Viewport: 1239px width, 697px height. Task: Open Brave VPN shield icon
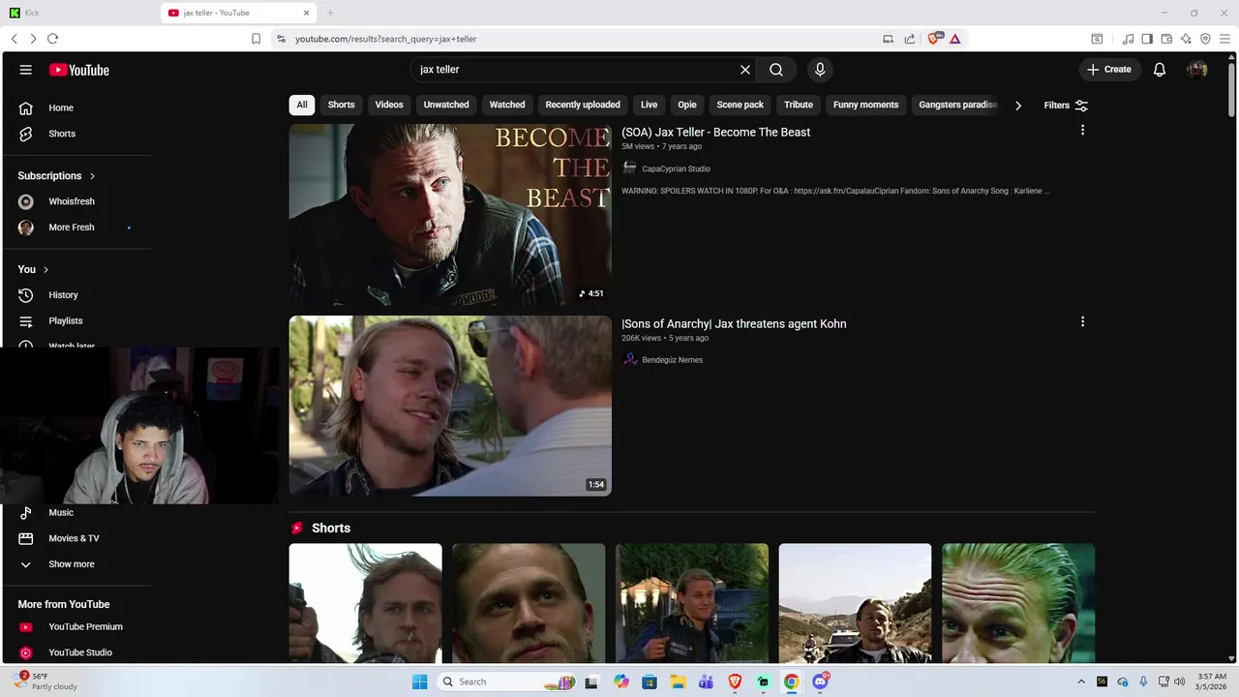(1205, 39)
